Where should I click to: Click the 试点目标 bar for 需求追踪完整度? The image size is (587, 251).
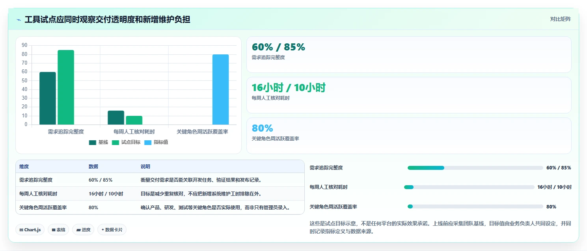click(66, 87)
